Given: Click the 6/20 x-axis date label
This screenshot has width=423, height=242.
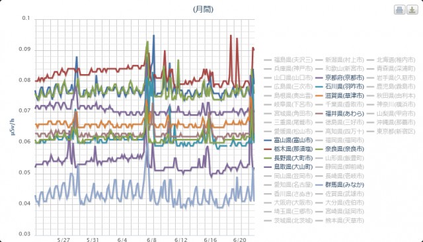Looking at the screenshot, I should 239,239.
